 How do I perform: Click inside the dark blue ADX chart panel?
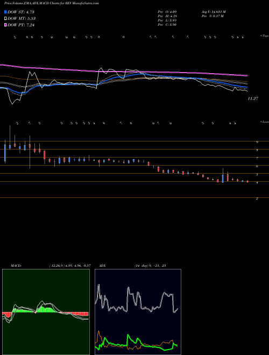(x=138, y=312)
